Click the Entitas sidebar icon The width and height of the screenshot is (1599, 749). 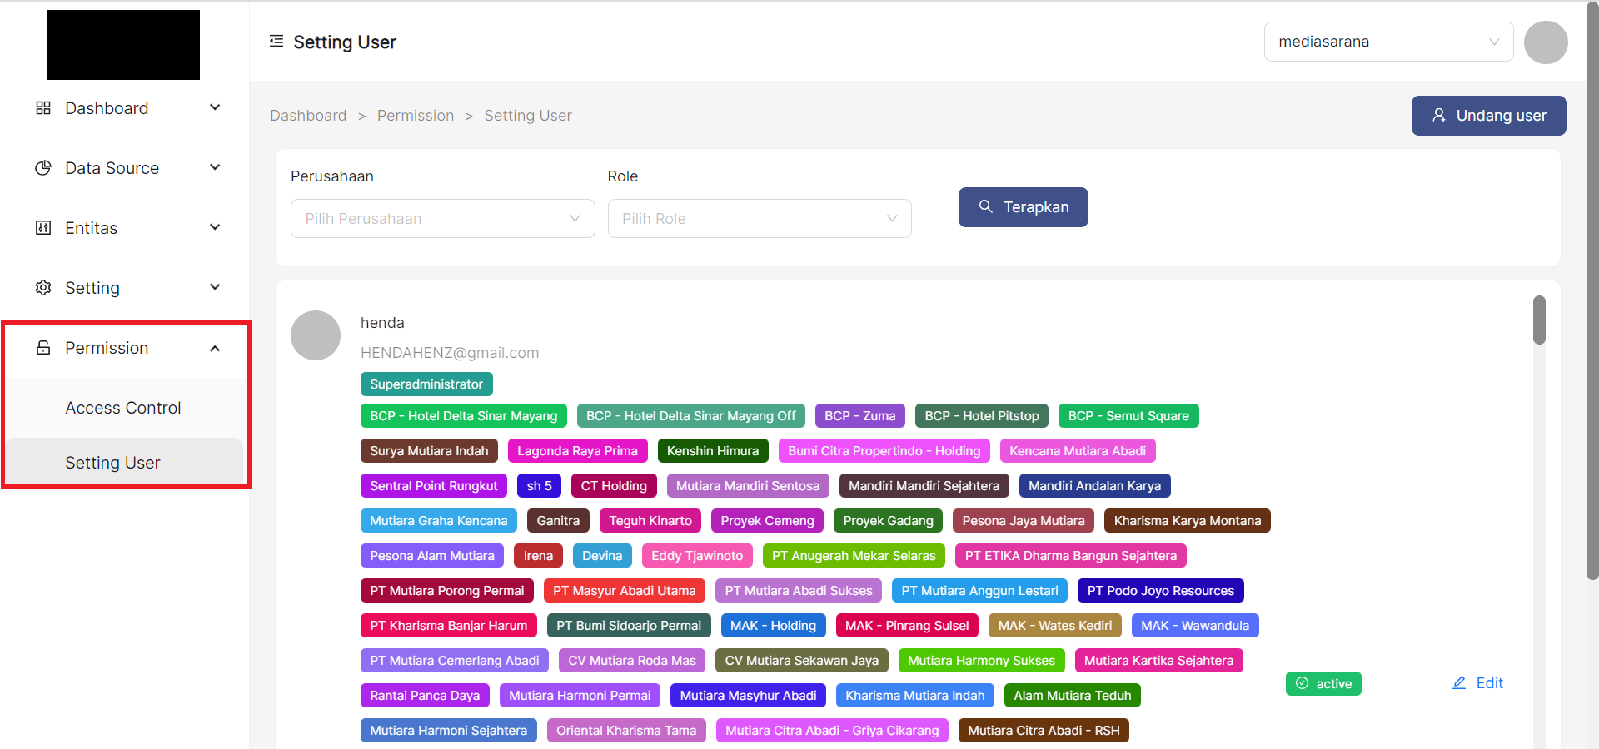[x=43, y=228]
